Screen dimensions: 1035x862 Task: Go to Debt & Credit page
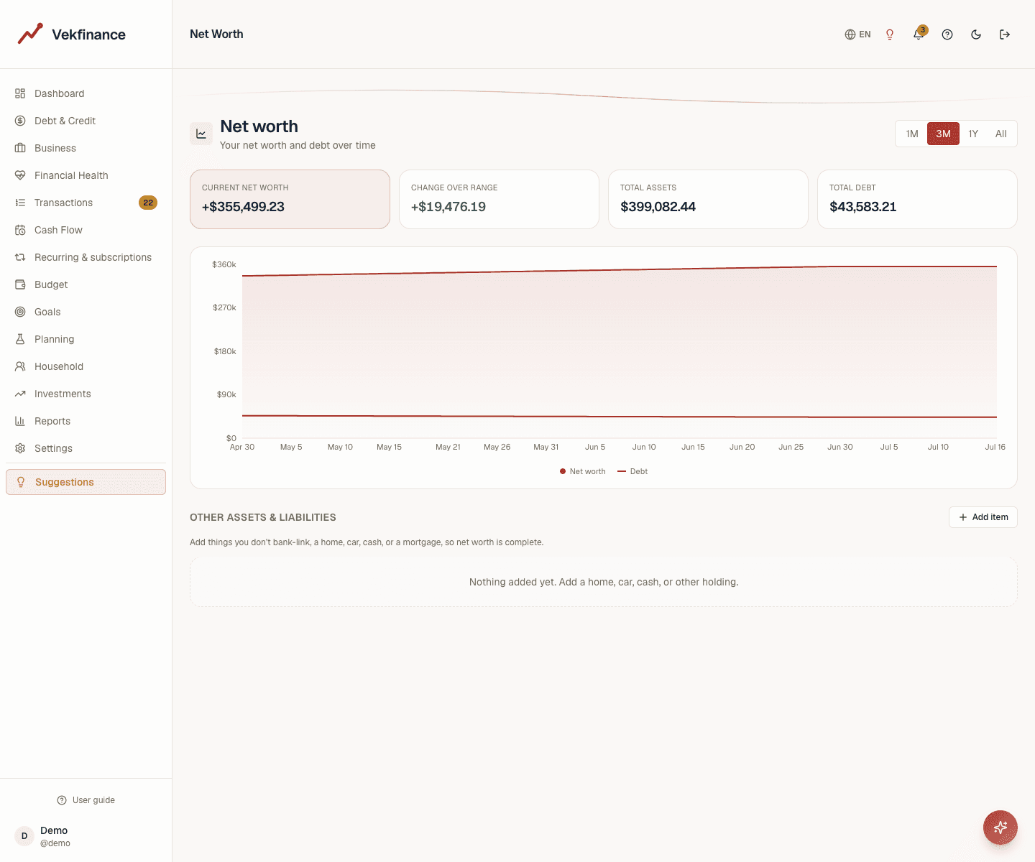(x=86, y=121)
